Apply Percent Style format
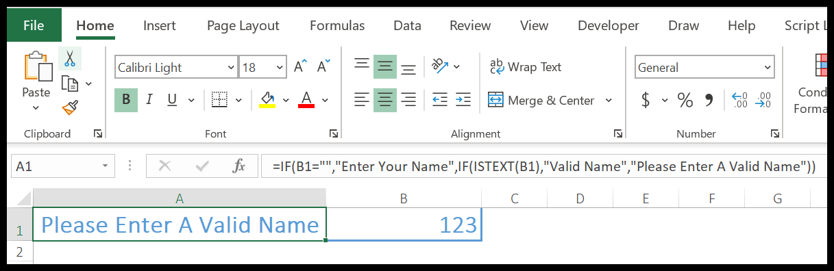Viewport: 834px width, 271px height. 685,100
